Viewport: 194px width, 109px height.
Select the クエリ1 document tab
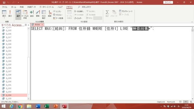[x=37, y=25]
